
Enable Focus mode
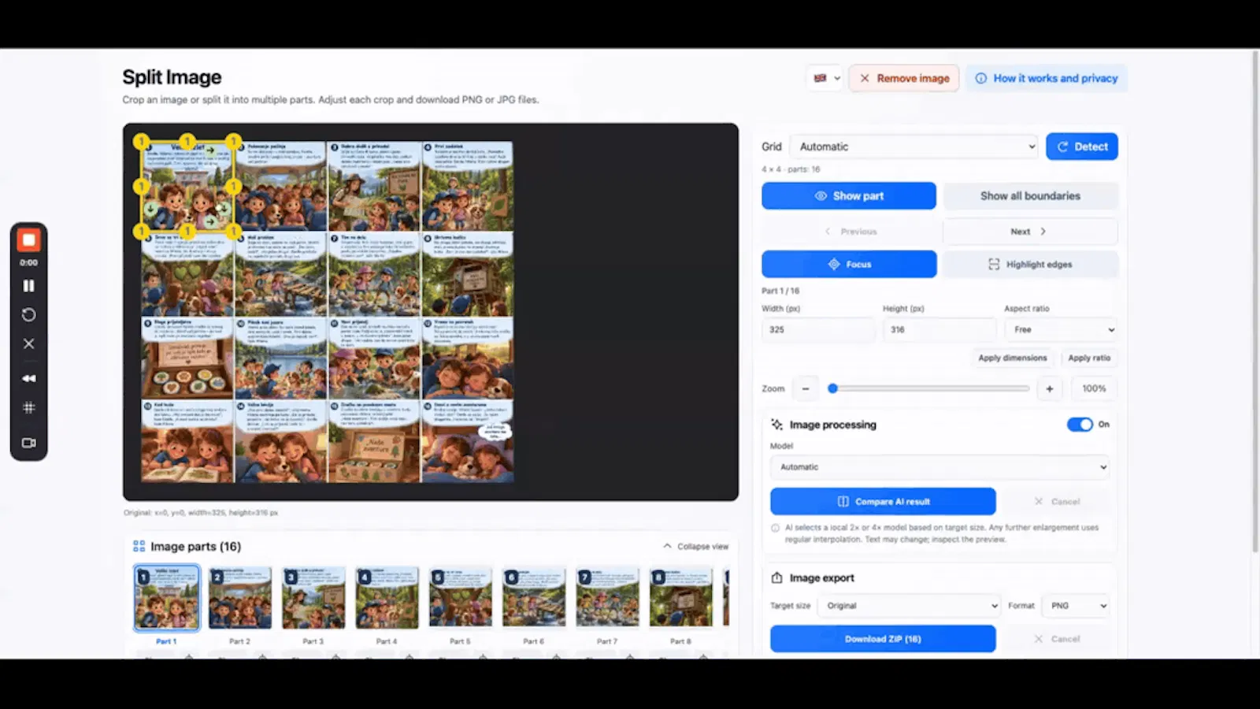(849, 264)
